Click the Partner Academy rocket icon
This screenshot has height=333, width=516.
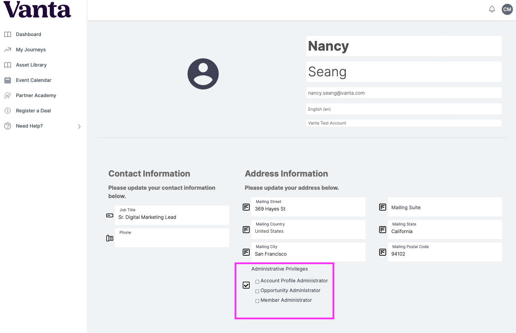tap(8, 95)
